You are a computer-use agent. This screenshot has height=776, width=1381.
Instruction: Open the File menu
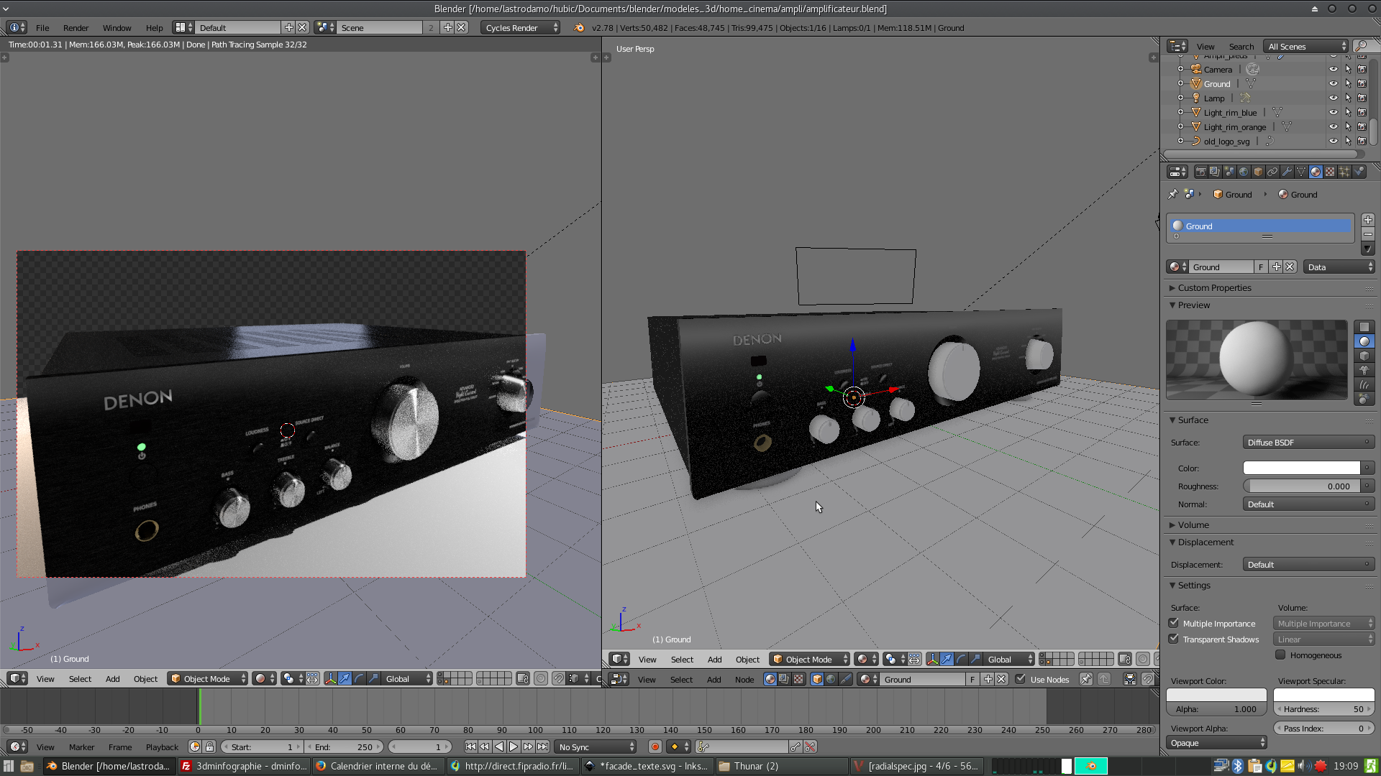tap(42, 28)
